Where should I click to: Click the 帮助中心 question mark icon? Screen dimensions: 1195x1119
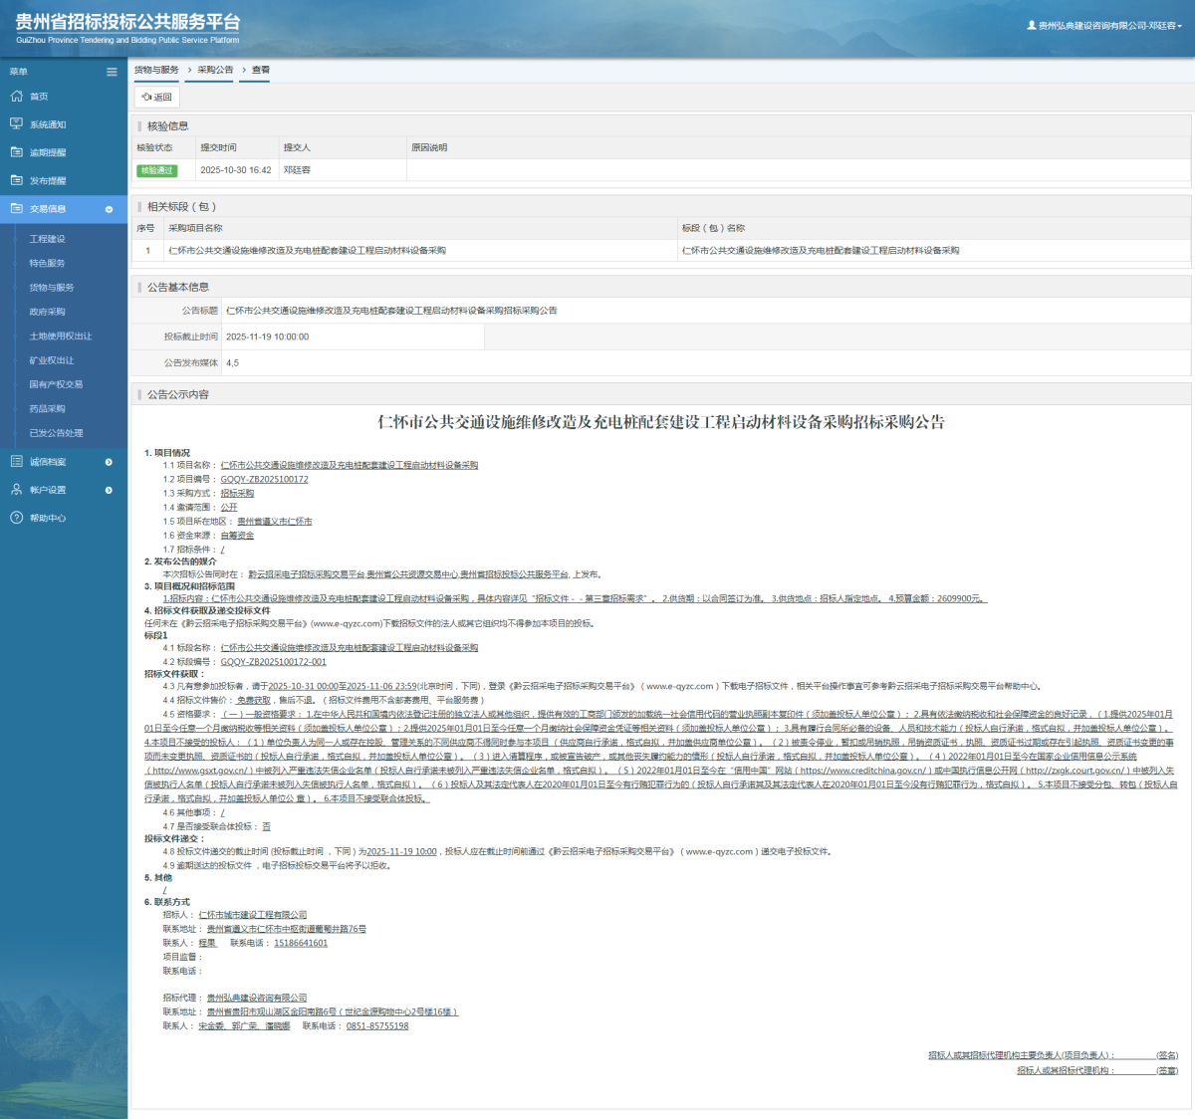click(16, 518)
